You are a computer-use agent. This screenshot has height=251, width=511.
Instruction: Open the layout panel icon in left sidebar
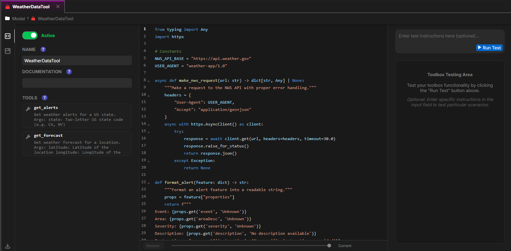tap(8, 51)
